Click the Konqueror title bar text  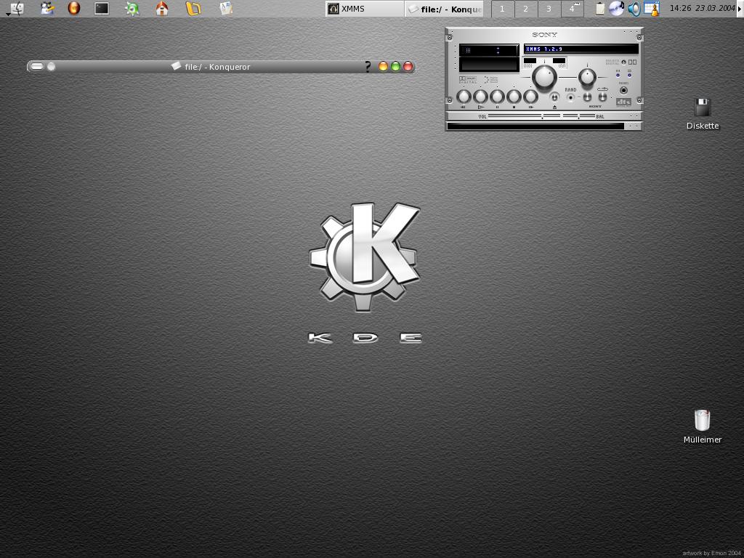[x=217, y=67]
